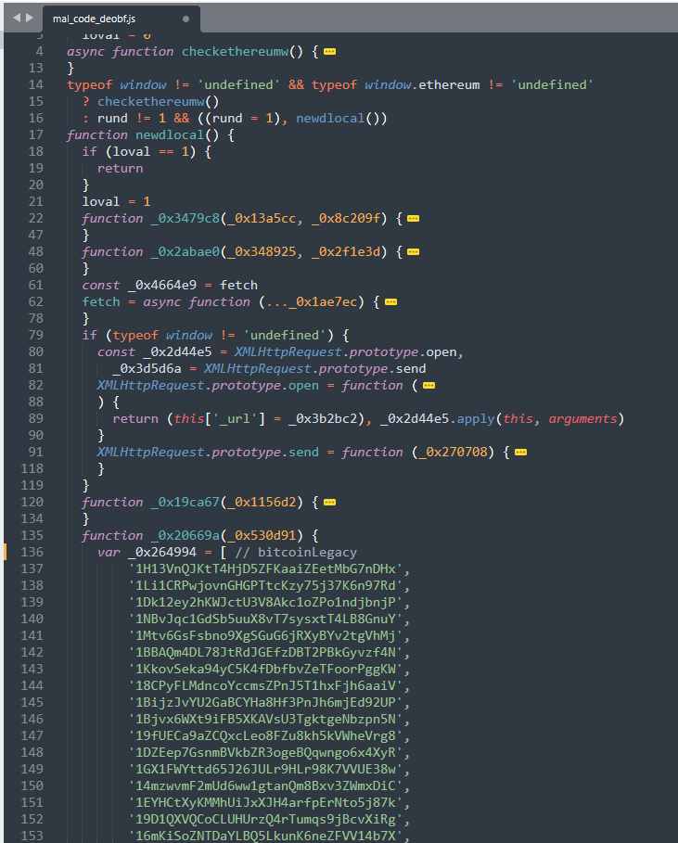Click address '1Dk12ey2hKWJctU3V8Akc1oZPo1ndjbnjP'
Viewport: 678px width, 843px height.
click(265, 602)
